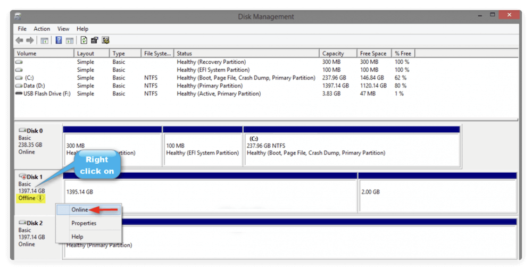Click the Disk 0 drive icon
532x270 pixels.
[22, 130]
